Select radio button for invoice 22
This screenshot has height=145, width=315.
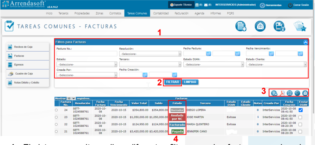click(56, 124)
